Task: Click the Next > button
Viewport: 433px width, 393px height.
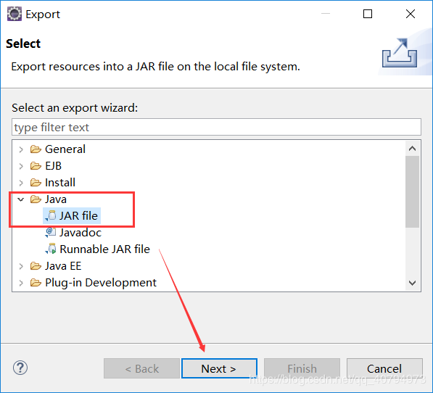Action: pos(219,368)
